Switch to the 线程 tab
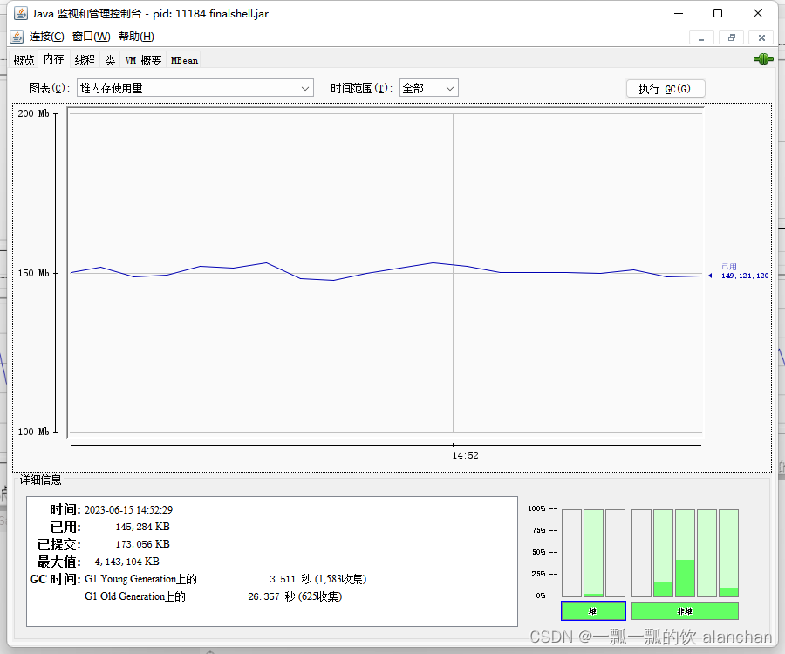 [84, 59]
